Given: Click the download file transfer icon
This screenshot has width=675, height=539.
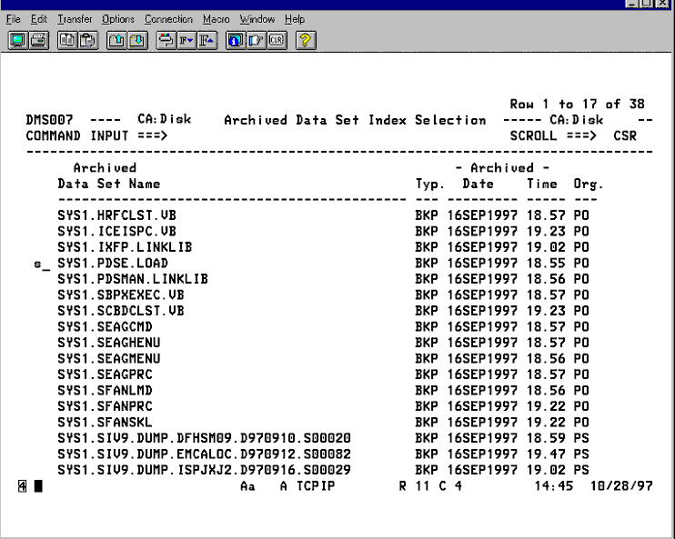Looking at the screenshot, I should click(x=136, y=40).
